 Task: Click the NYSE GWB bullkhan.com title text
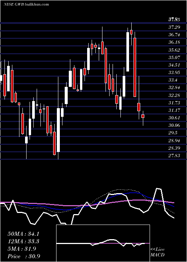coord(26,4)
